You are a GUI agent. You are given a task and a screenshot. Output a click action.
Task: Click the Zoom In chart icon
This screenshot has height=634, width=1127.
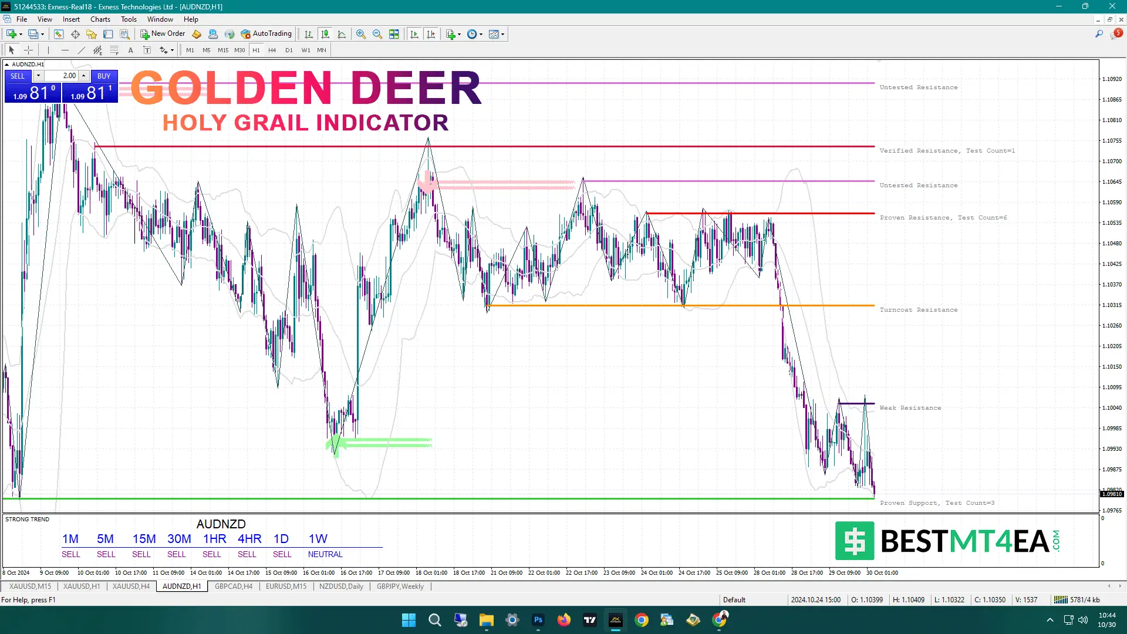[361, 34]
